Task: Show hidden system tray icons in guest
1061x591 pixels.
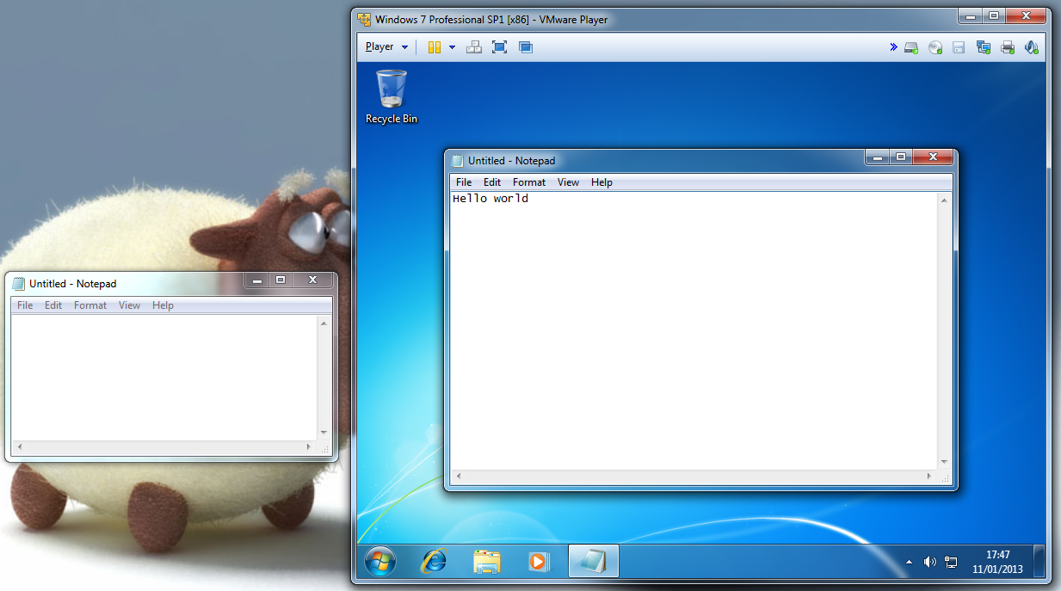Action: click(910, 562)
